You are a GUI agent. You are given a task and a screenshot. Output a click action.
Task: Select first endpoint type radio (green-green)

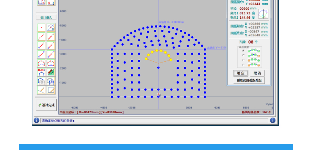pos(243,51)
